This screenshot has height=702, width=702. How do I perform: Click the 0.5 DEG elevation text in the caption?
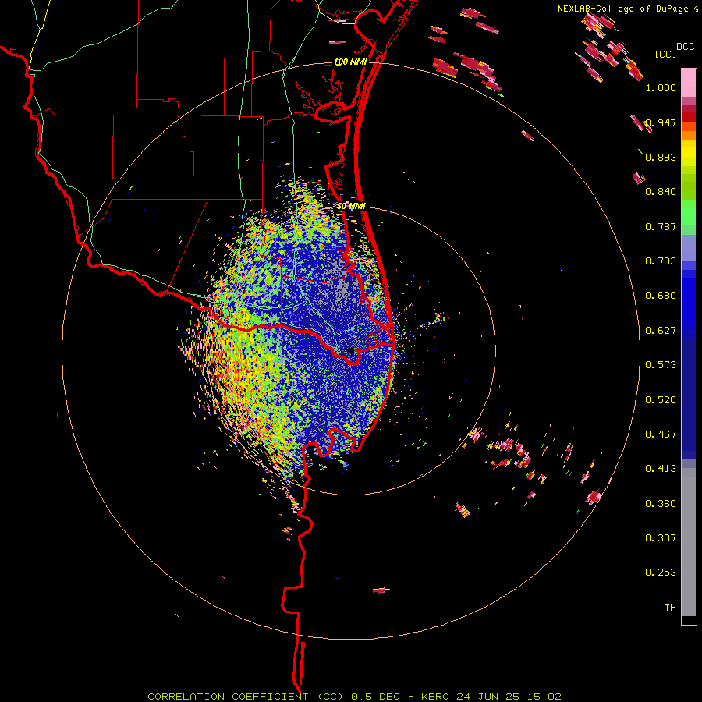(376, 697)
